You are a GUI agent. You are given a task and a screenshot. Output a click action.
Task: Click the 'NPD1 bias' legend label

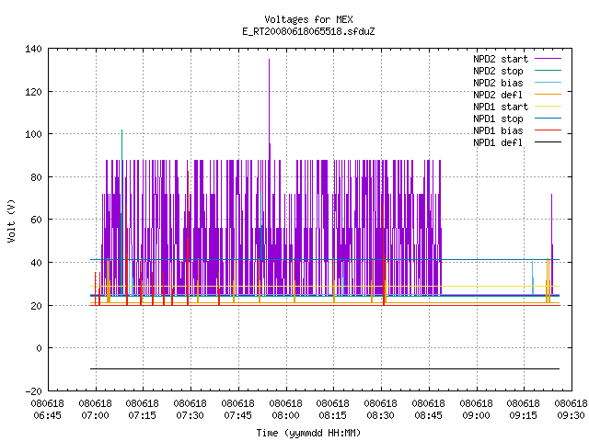498,130
